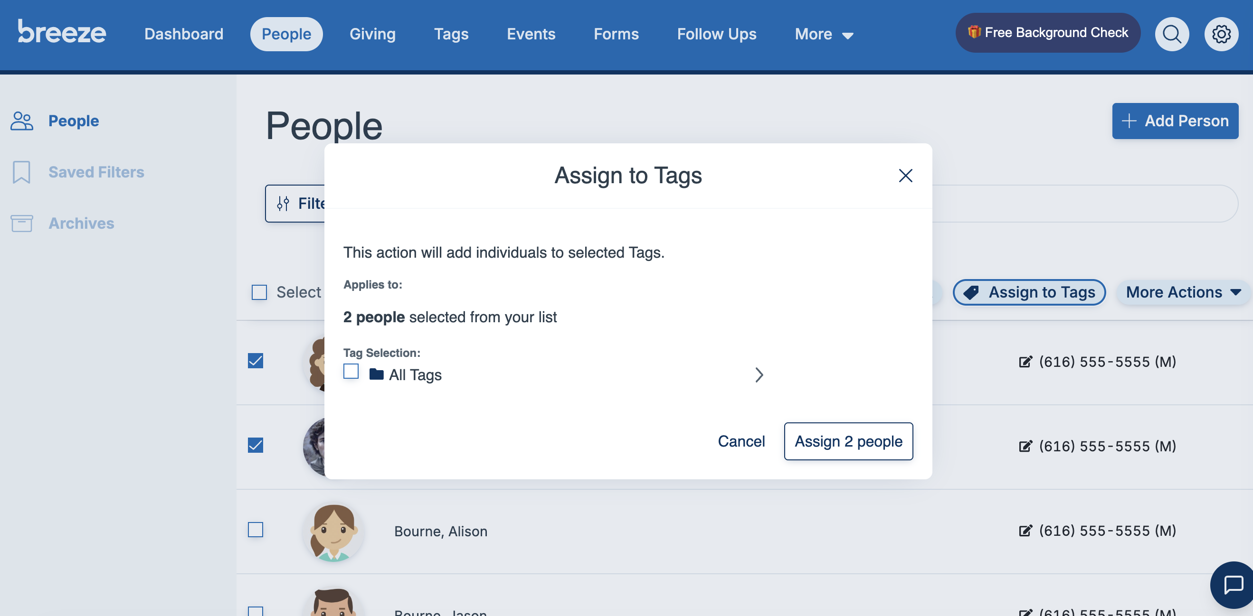This screenshot has height=616, width=1253.
Task: Click the gift icon on Background Check
Action: (974, 32)
